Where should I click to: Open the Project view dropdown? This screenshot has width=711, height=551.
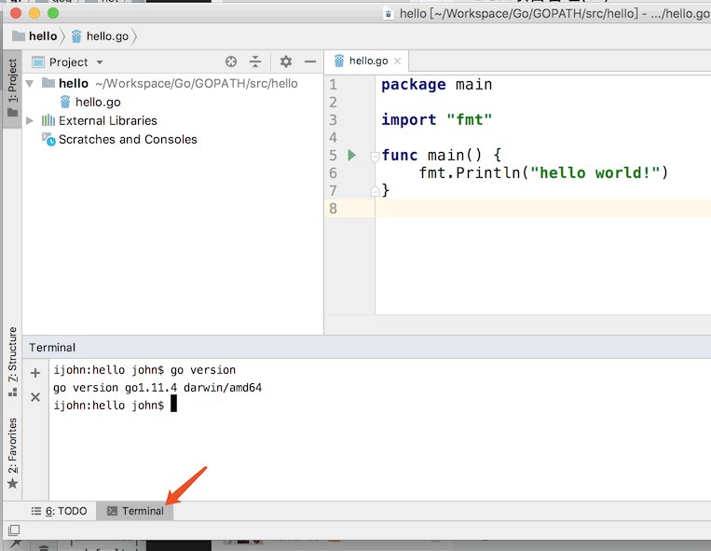click(69, 62)
